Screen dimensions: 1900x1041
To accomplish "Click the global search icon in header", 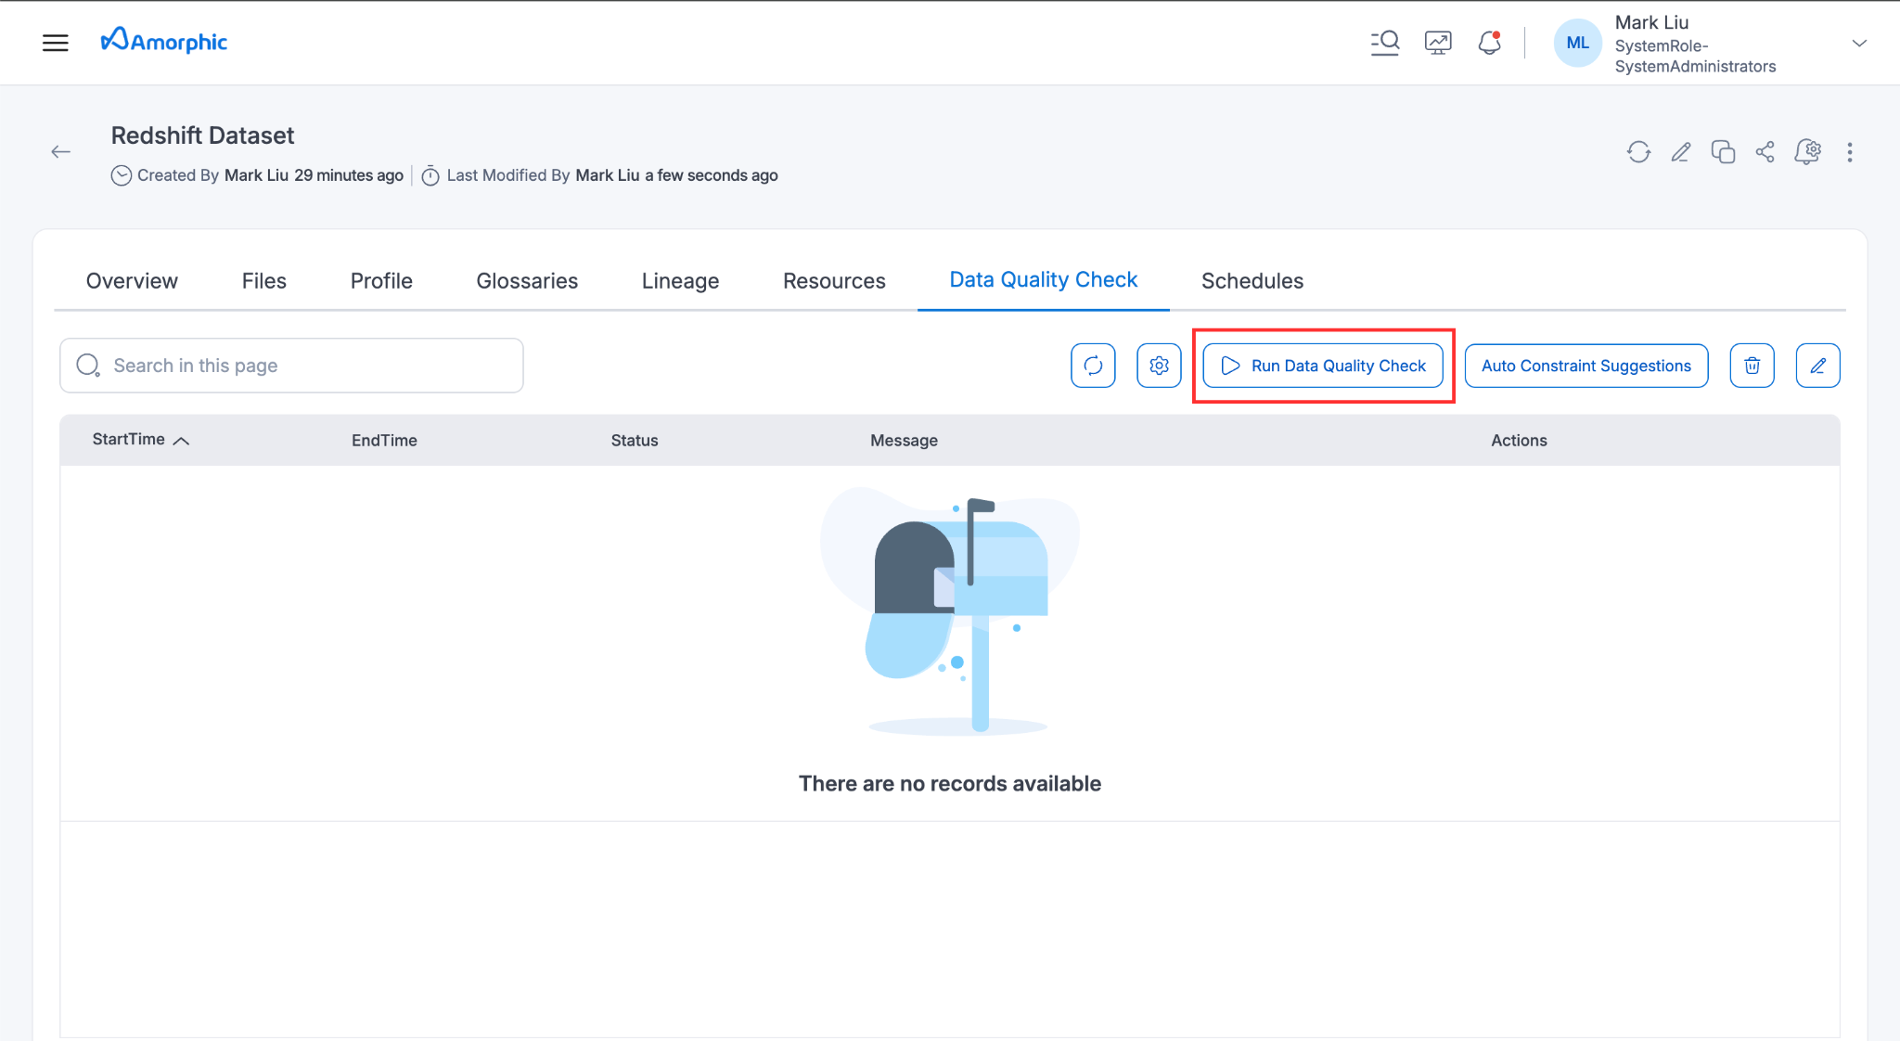I will coord(1385,43).
